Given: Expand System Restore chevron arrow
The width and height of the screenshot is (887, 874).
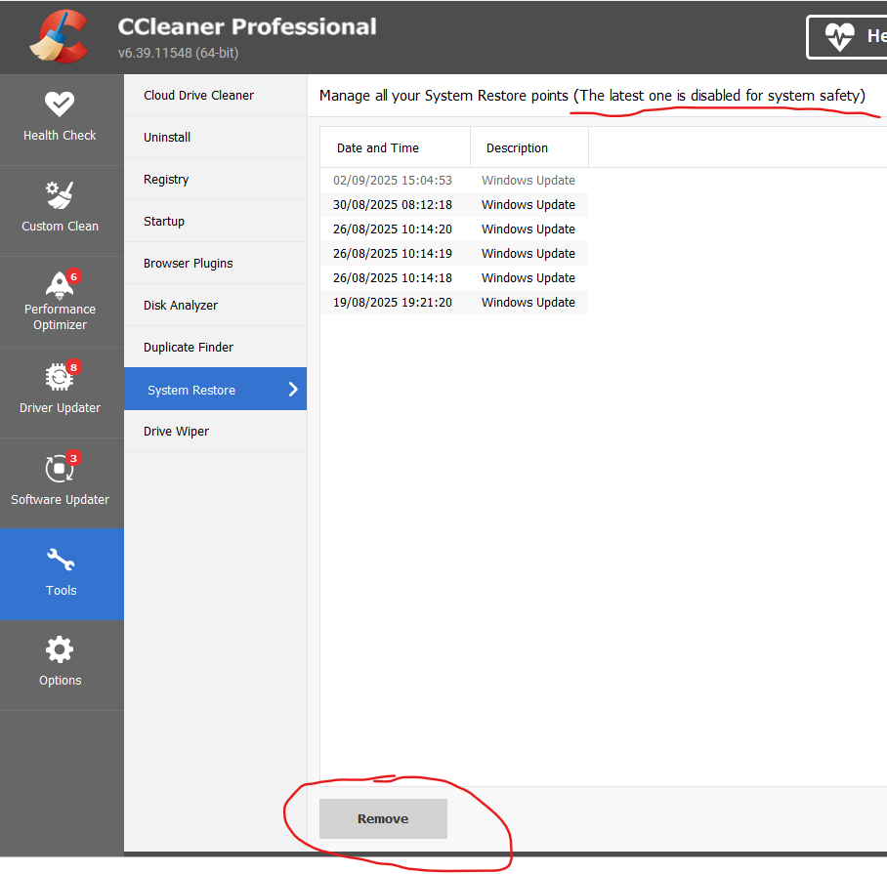Looking at the screenshot, I should pyautogui.click(x=293, y=390).
